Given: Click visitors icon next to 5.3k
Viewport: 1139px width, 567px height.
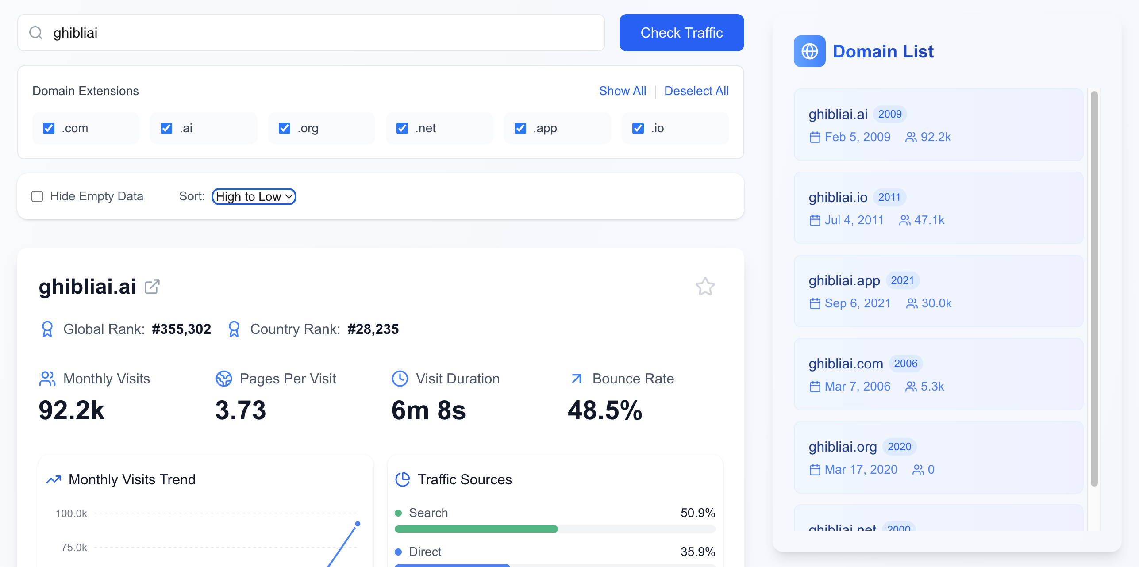Looking at the screenshot, I should pos(911,387).
